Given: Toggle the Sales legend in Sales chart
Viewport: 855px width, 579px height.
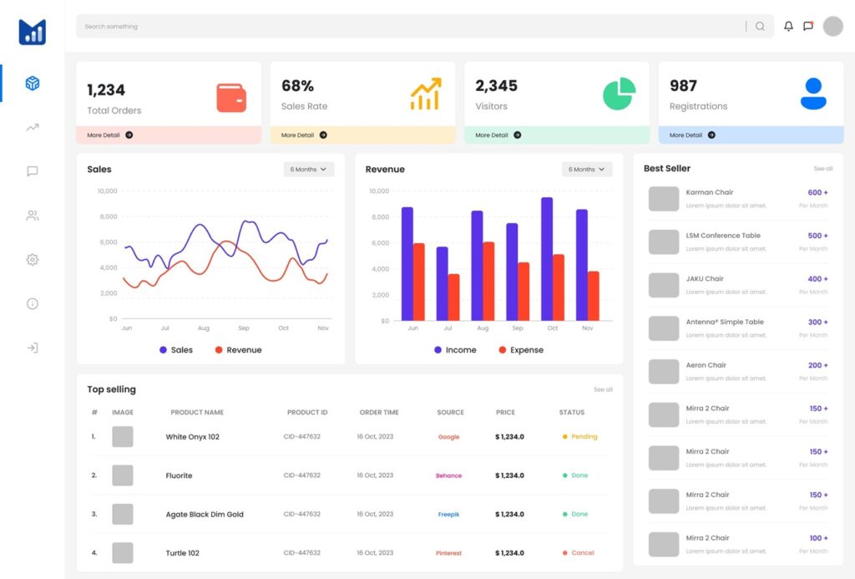Looking at the screenshot, I should (175, 350).
